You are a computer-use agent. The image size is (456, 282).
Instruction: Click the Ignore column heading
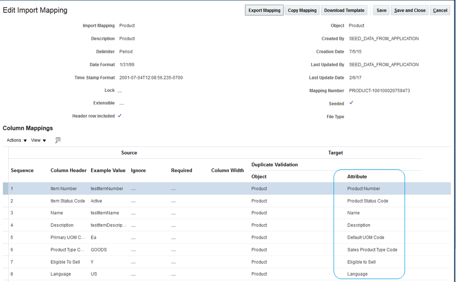click(x=138, y=170)
